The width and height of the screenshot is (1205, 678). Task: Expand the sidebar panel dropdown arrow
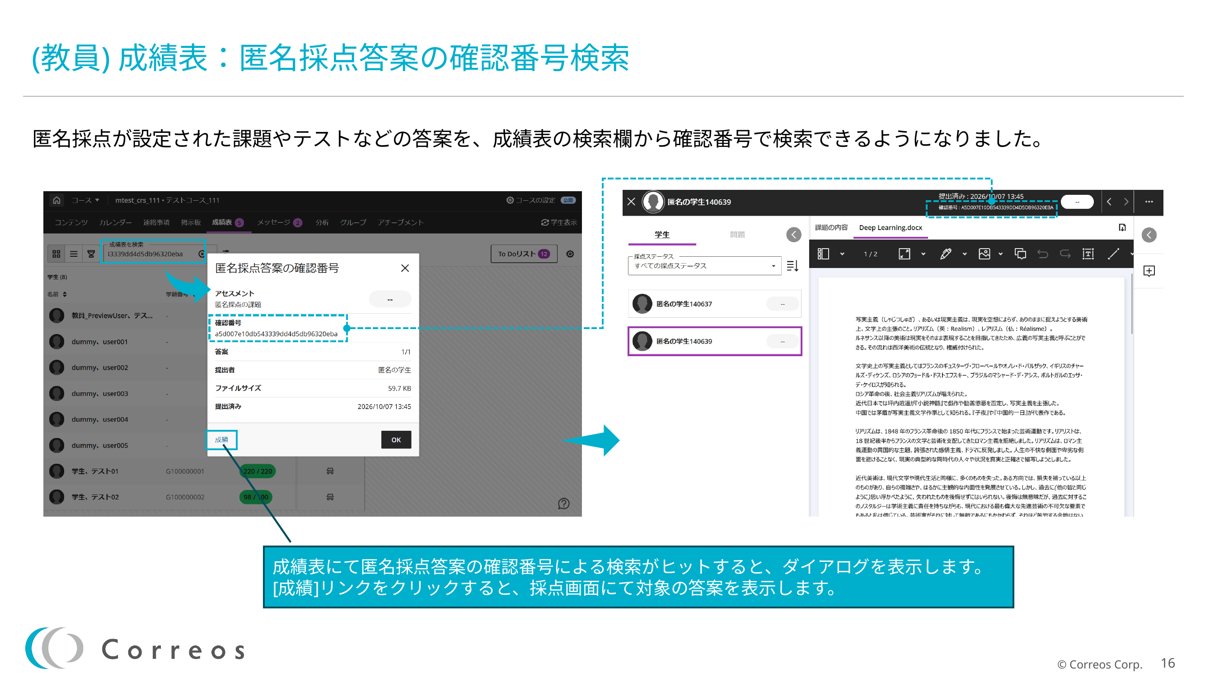842,254
